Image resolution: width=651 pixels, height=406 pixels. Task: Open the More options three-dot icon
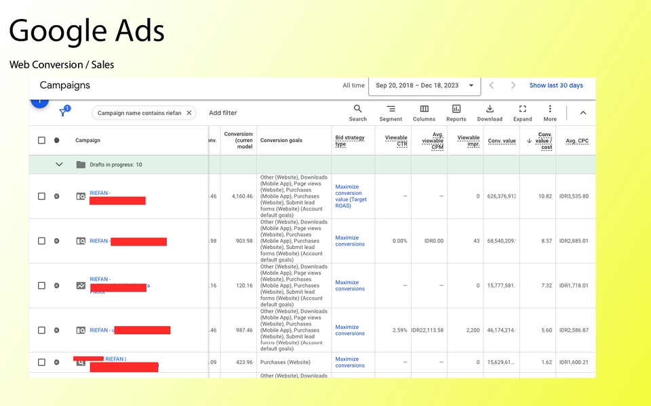point(549,109)
